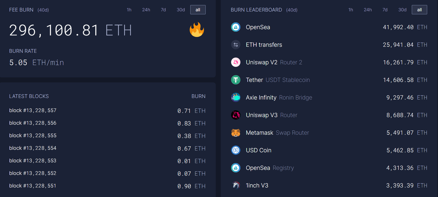Open the Metamask Swap Router name

point(277,133)
